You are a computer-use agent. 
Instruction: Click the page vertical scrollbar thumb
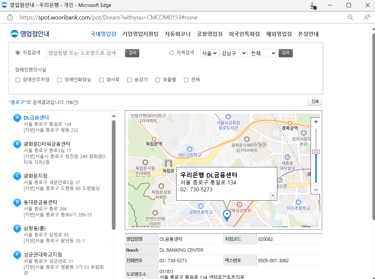coord(374,126)
